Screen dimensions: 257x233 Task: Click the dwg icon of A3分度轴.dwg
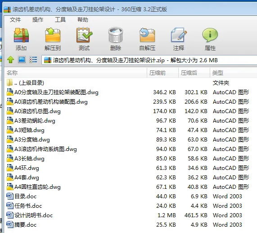click(10, 139)
